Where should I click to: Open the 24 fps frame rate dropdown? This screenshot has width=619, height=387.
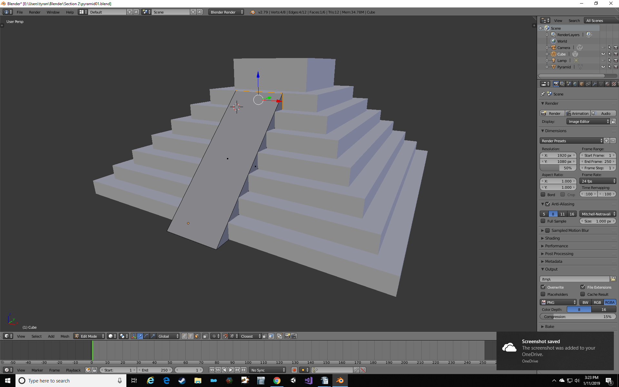click(598, 181)
